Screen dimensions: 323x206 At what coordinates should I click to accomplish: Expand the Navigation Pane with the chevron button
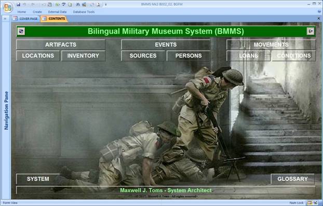(5, 19)
